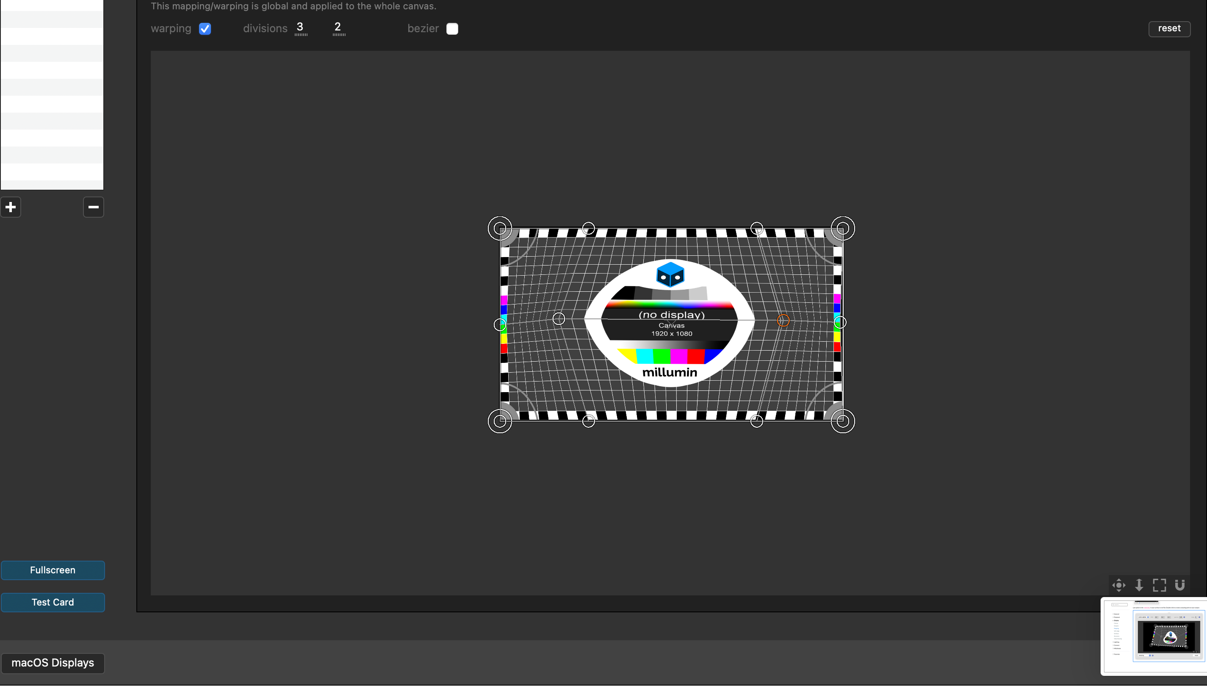This screenshot has width=1207, height=686.
Task: Open the screenshot thumbnail preview
Action: coord(1154,636)
